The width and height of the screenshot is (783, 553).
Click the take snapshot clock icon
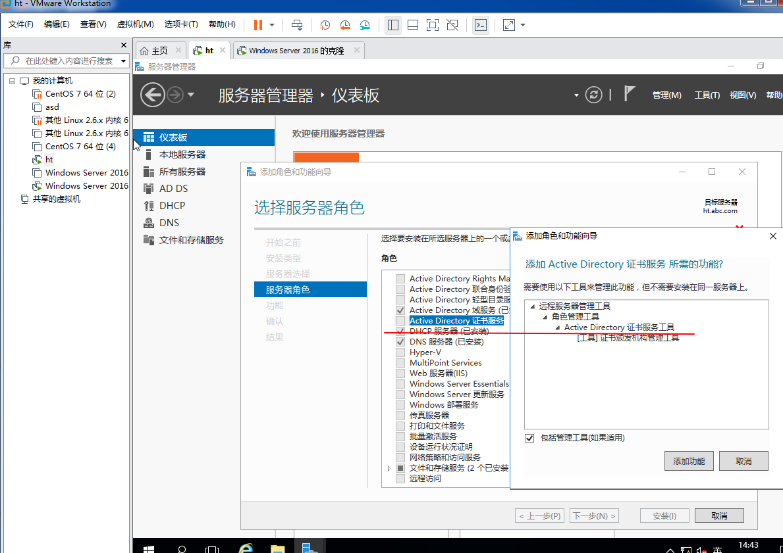point(325,25)
